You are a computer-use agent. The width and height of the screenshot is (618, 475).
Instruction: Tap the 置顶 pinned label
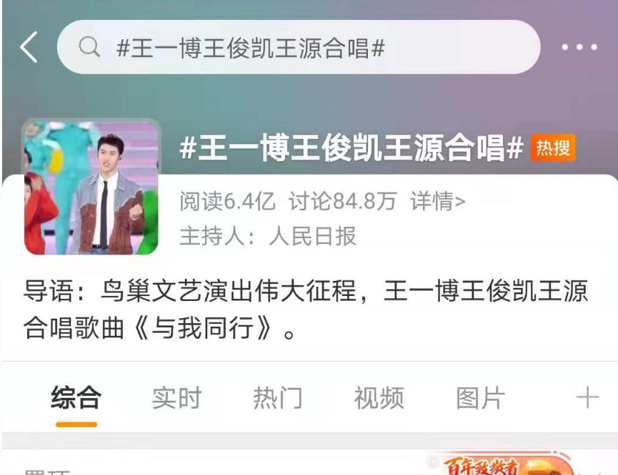click(47, 471)
